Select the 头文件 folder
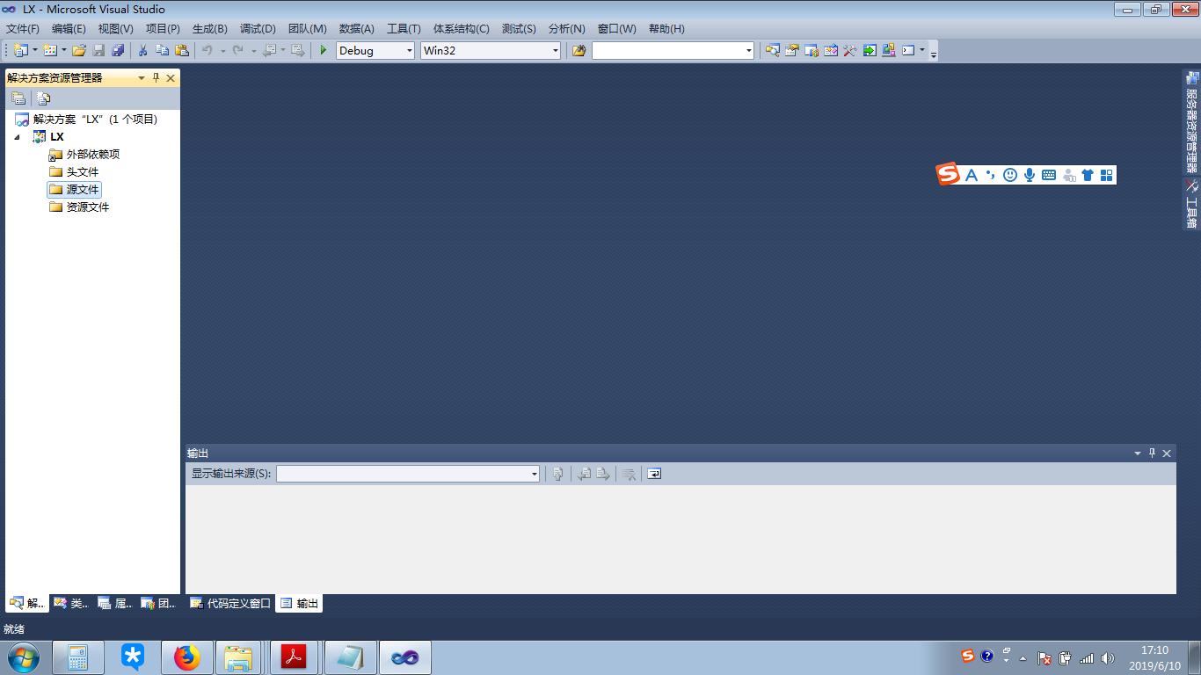This screenshot has width=1201, height=675. tap(75, 171)
